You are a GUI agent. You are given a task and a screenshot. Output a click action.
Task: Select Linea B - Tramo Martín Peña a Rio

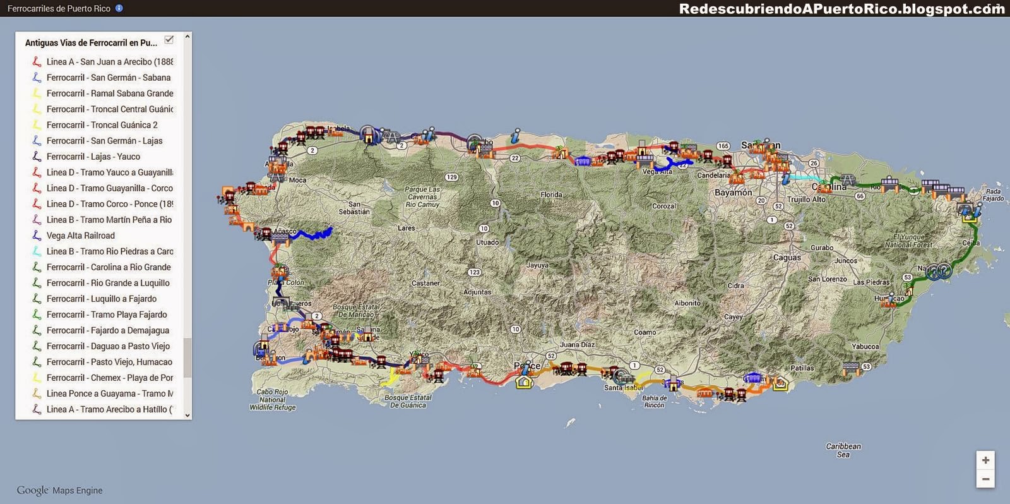[109, 220]
